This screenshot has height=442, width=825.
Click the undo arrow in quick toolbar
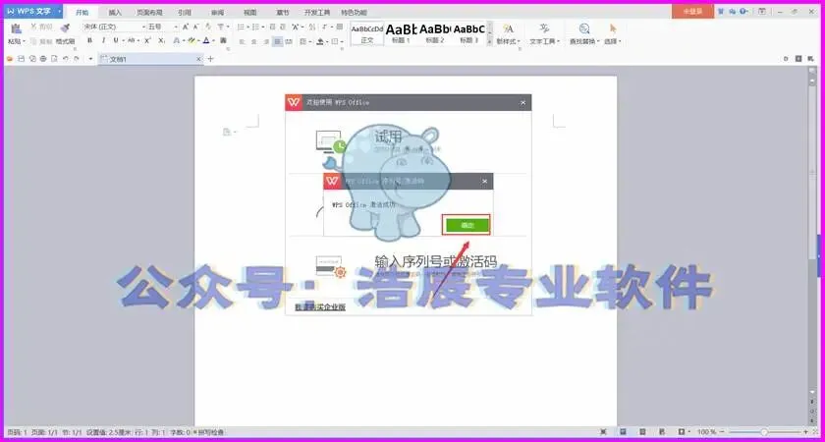(x=65, y=59)
